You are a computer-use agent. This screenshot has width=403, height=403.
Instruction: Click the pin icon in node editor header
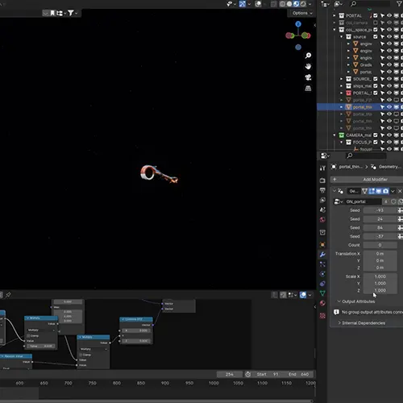point(8,295)
